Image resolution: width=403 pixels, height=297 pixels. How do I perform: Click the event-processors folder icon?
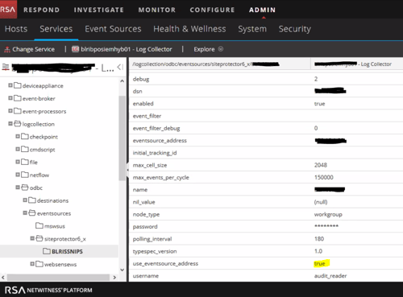(18, 111)
